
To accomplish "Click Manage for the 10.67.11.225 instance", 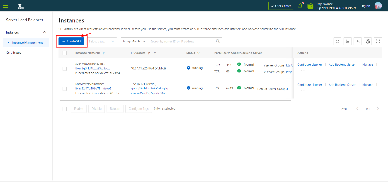I will (368, 64).
